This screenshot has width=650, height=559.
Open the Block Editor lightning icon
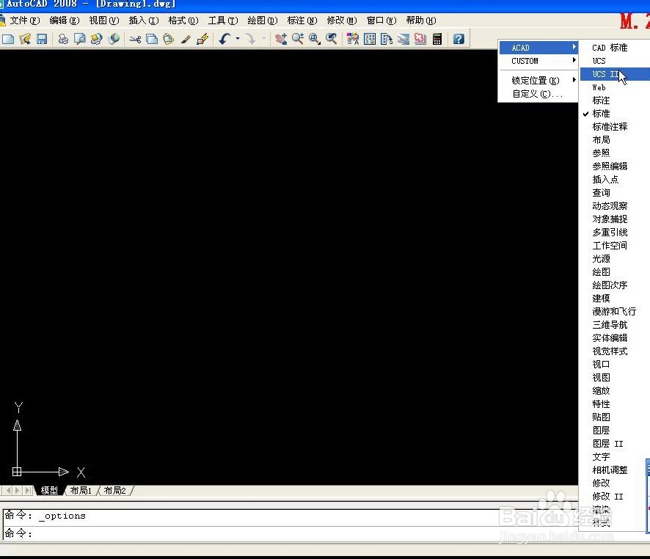202,40
